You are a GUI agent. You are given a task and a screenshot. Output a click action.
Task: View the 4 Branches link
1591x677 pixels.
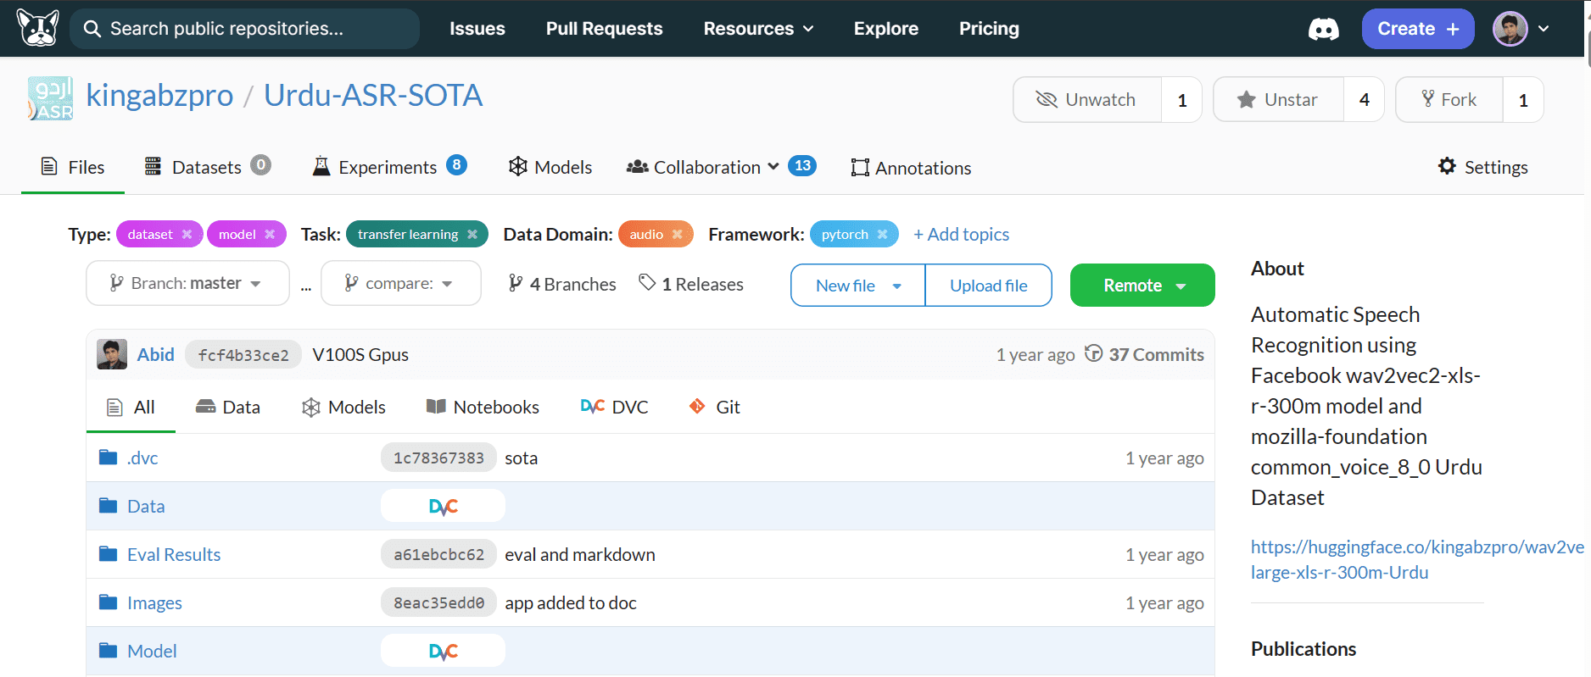click(x=562, y=284)
